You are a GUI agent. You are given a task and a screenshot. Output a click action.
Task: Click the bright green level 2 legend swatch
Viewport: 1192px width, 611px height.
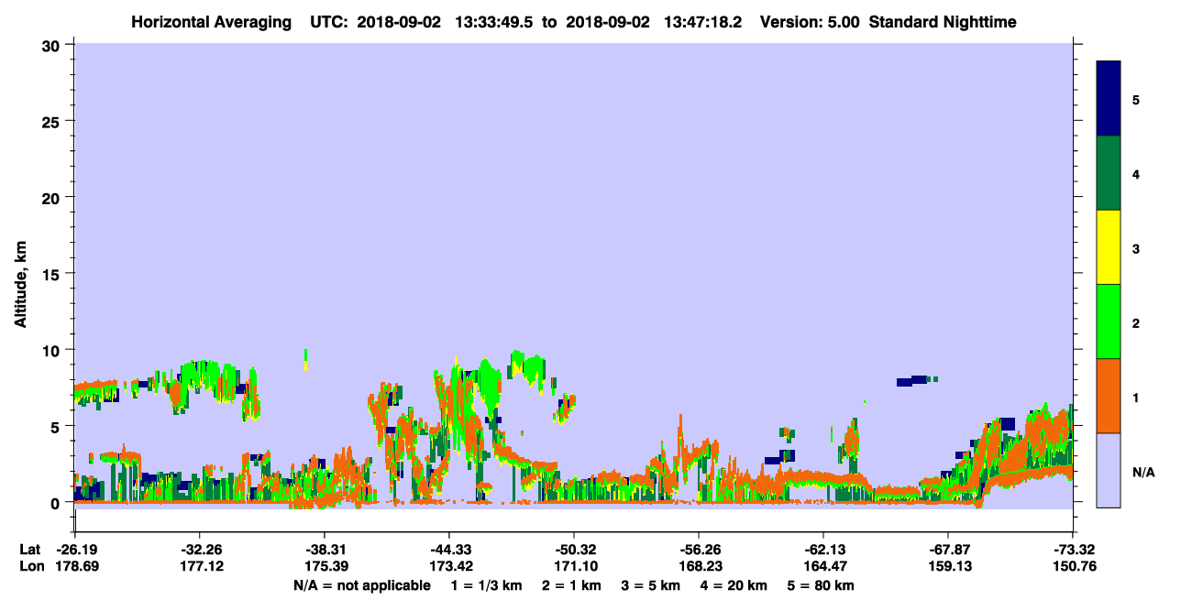pyautogui.click(x=1109, y=322)
